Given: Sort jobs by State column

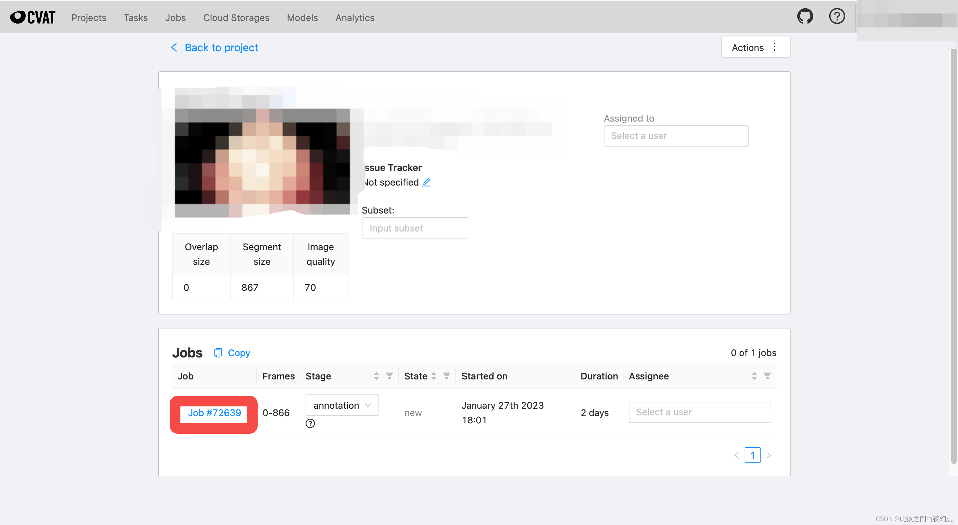Looking at the screenshot, I should tap(434, 376).
